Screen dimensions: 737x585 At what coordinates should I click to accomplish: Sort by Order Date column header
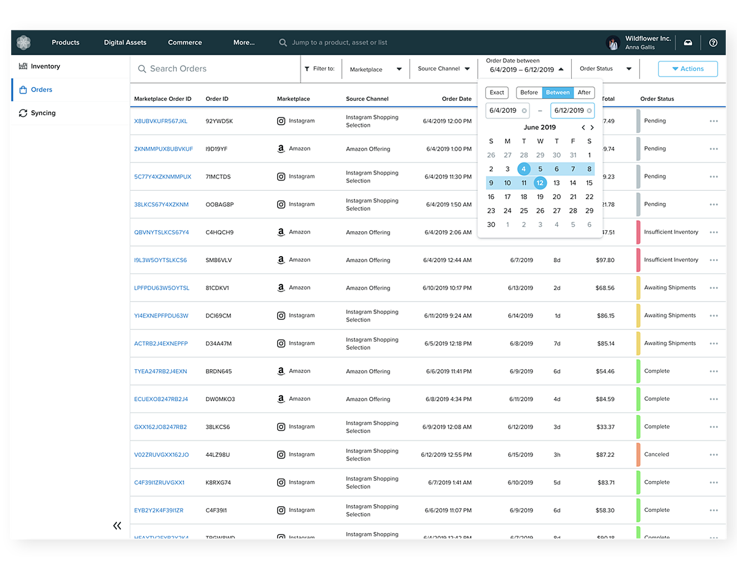tap(457, 99)
